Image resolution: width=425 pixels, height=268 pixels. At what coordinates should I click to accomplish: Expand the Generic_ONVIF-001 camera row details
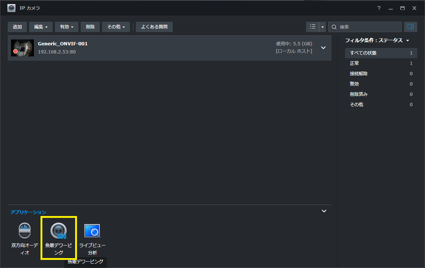[323, 48]
